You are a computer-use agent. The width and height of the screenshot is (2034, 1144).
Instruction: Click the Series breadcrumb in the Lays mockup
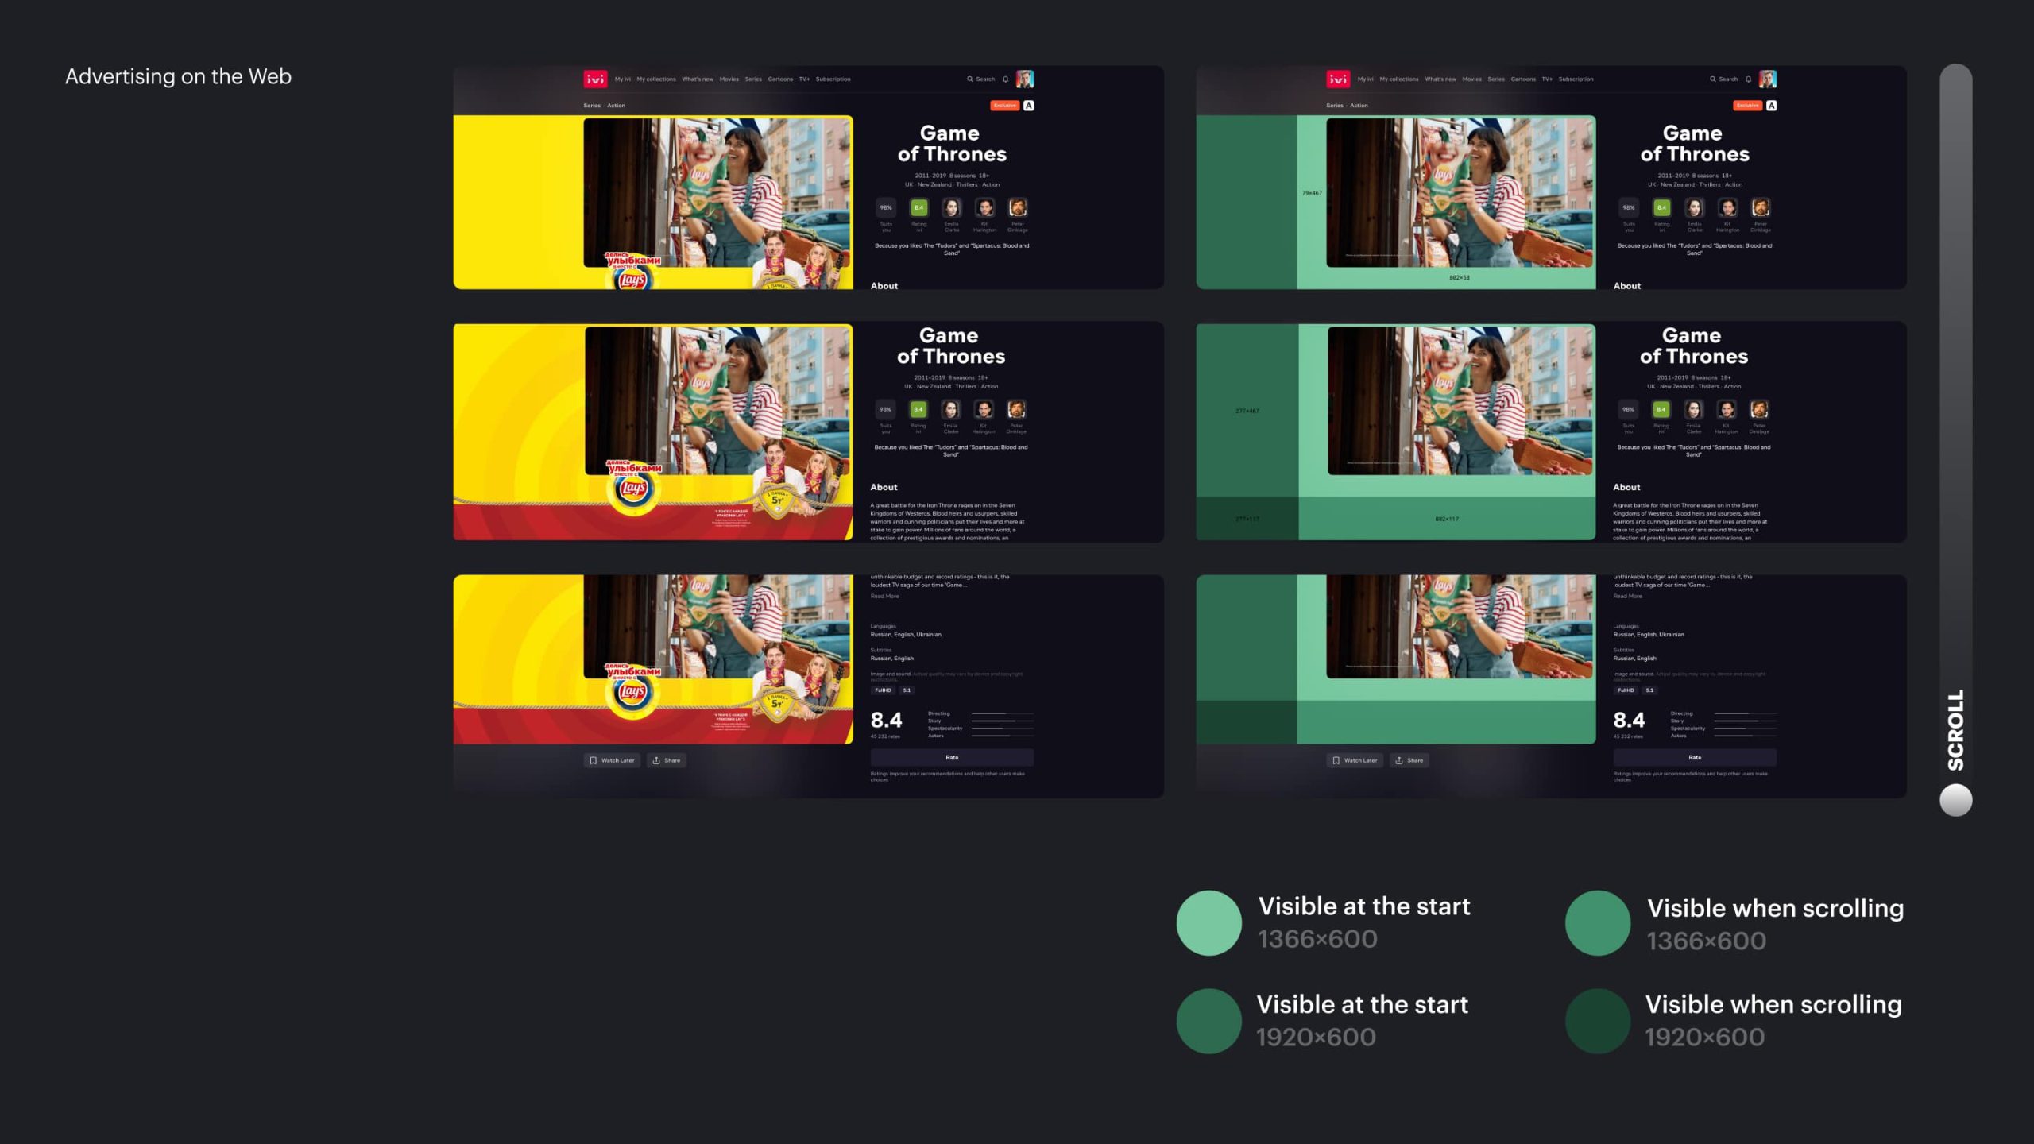coord(592,106)
